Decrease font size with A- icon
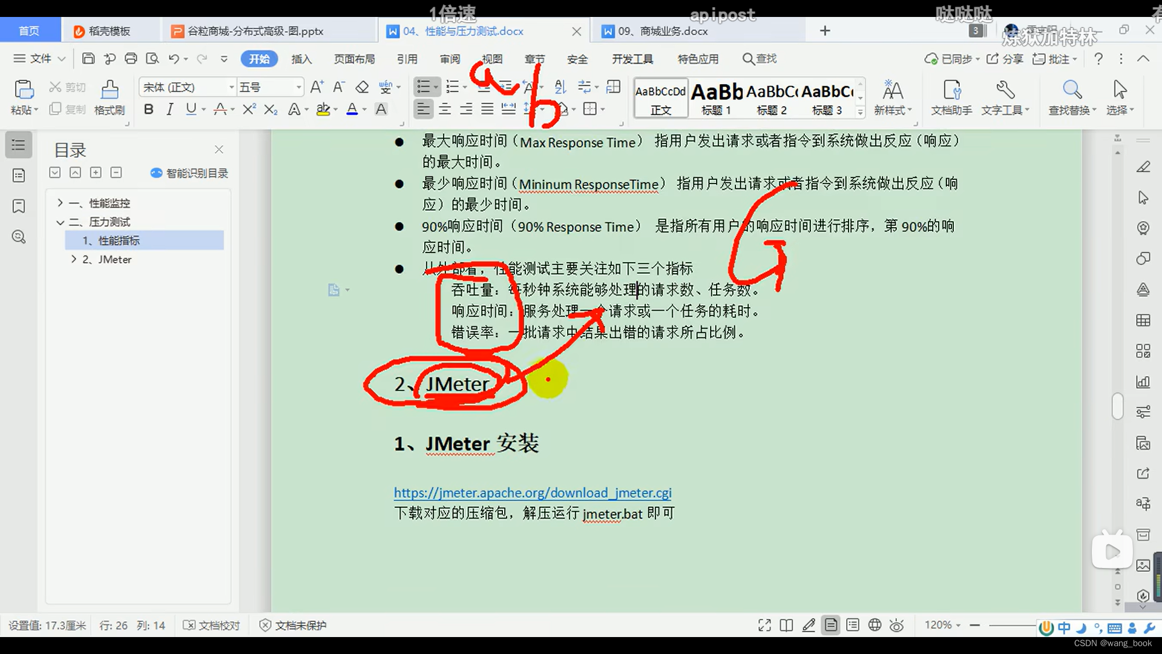Image resolution: width=1162 pixels, height=654 pixels. [339, 87]
